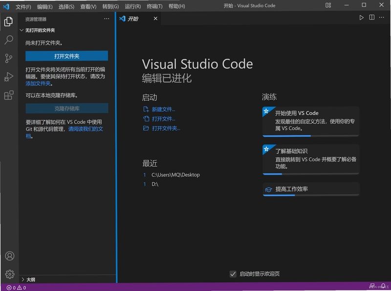This screenshot has height=291, width=391.
Task: Open the 帮助(H) menu
Action: click(177, 6)
